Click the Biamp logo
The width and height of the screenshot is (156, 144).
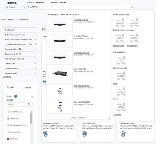click(12, 3)
